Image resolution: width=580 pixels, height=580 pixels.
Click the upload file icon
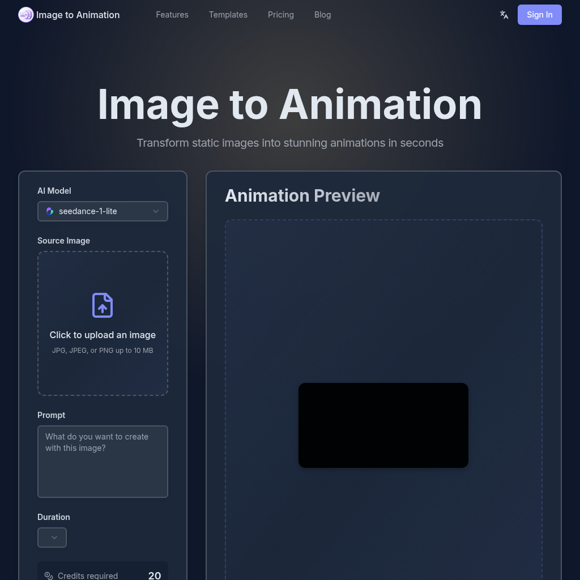tap(103, 305)
